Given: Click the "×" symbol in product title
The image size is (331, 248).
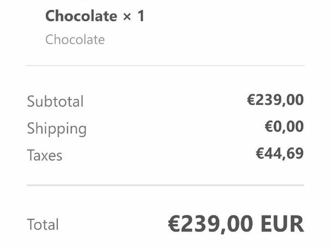Looking at the screenshot, I should pyautogui.click(x=126, y=17).
